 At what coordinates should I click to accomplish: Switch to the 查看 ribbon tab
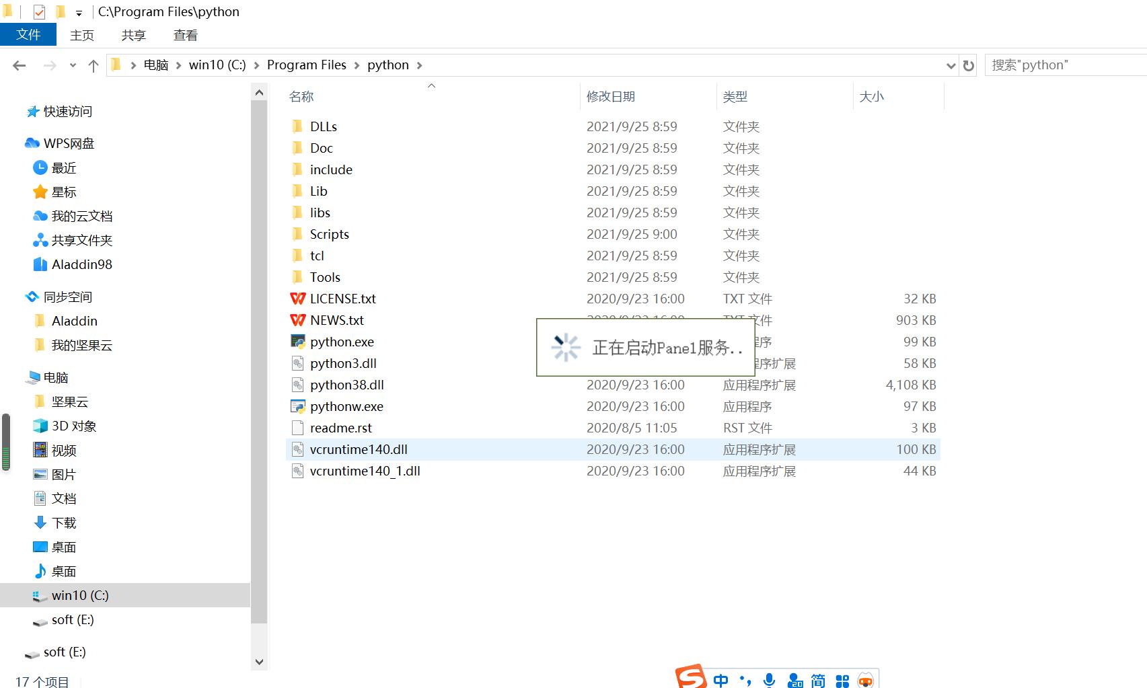[x=185, y=35]
